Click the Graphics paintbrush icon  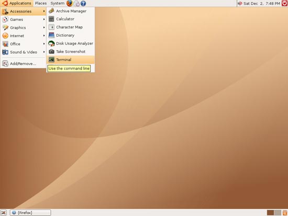[x=5, y=28]
